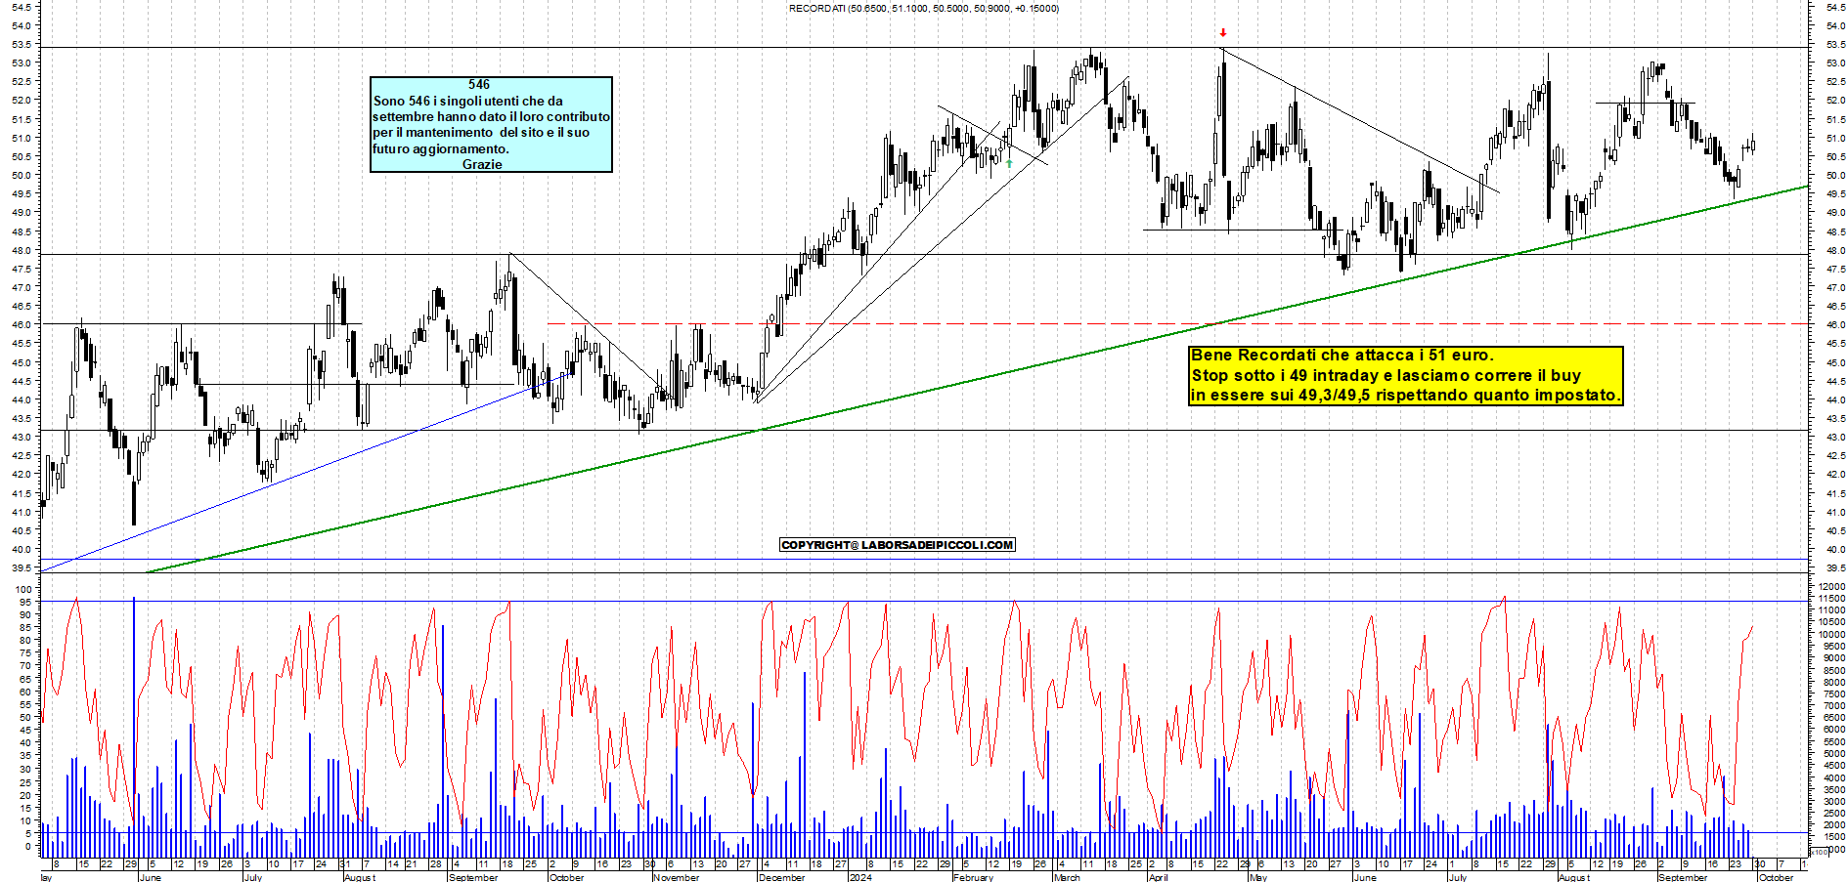Click the word "Grazie" in the cyan box
This screenshot has width=1848, height=882.
[482, 164]
